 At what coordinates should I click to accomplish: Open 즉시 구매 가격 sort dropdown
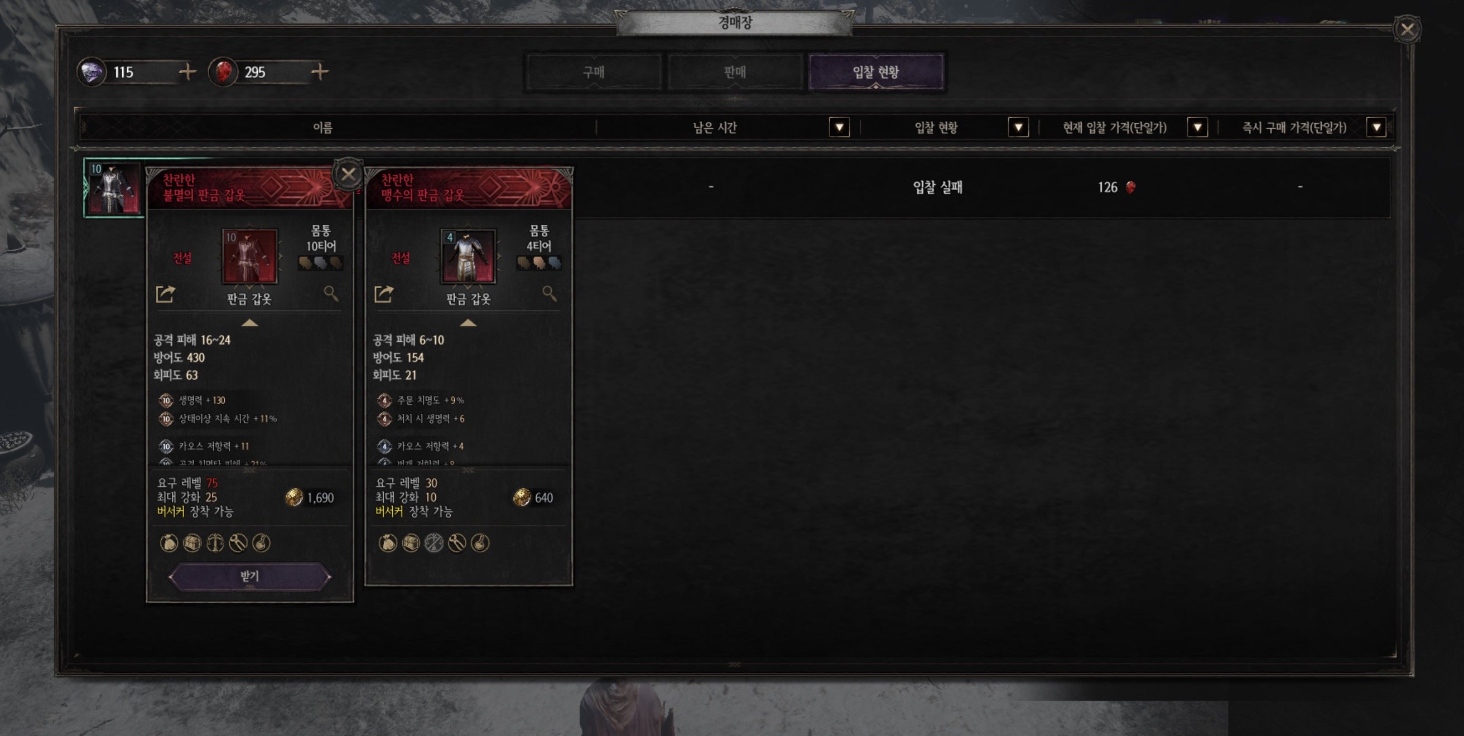pyautogui.click(x=1376, y=127)
